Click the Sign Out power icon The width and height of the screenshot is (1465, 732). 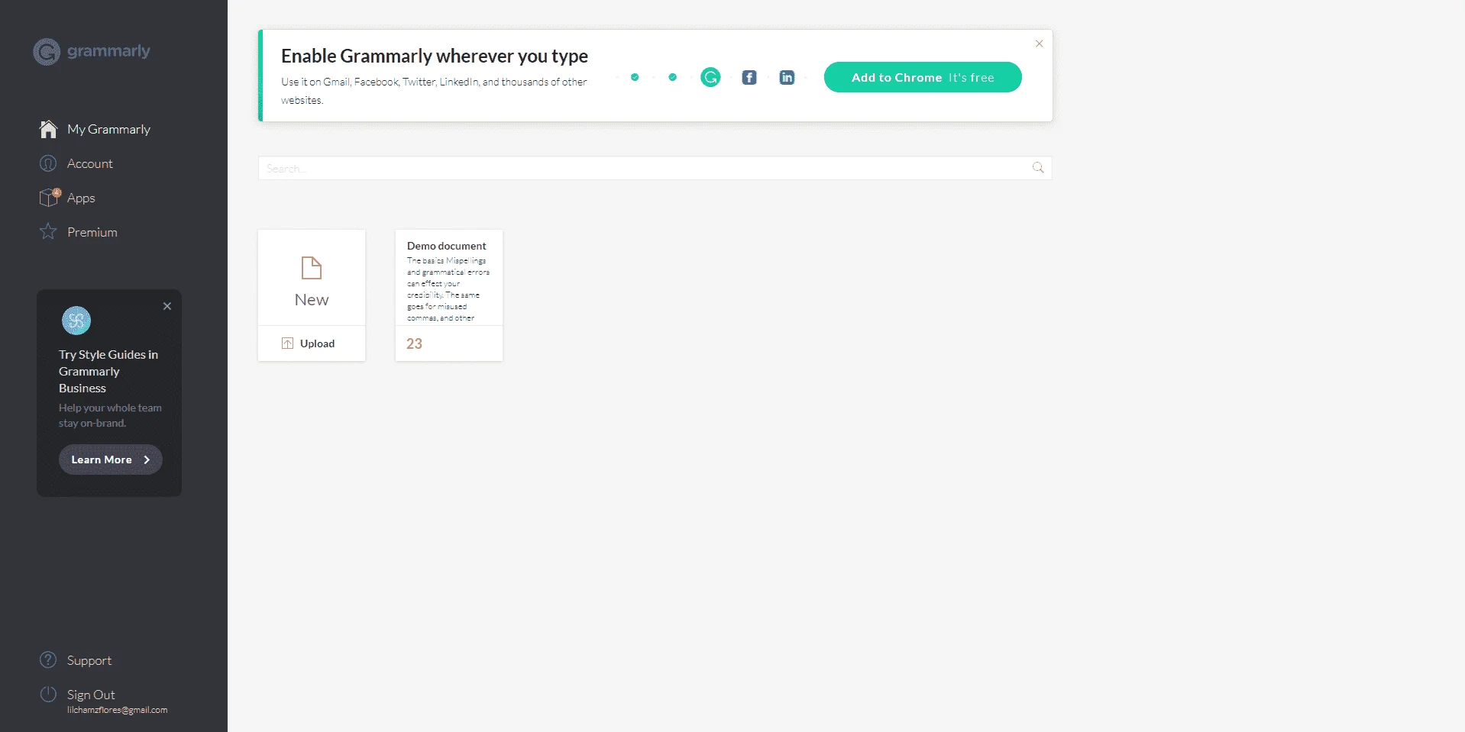pyautogui.click(x=48, y=694)
